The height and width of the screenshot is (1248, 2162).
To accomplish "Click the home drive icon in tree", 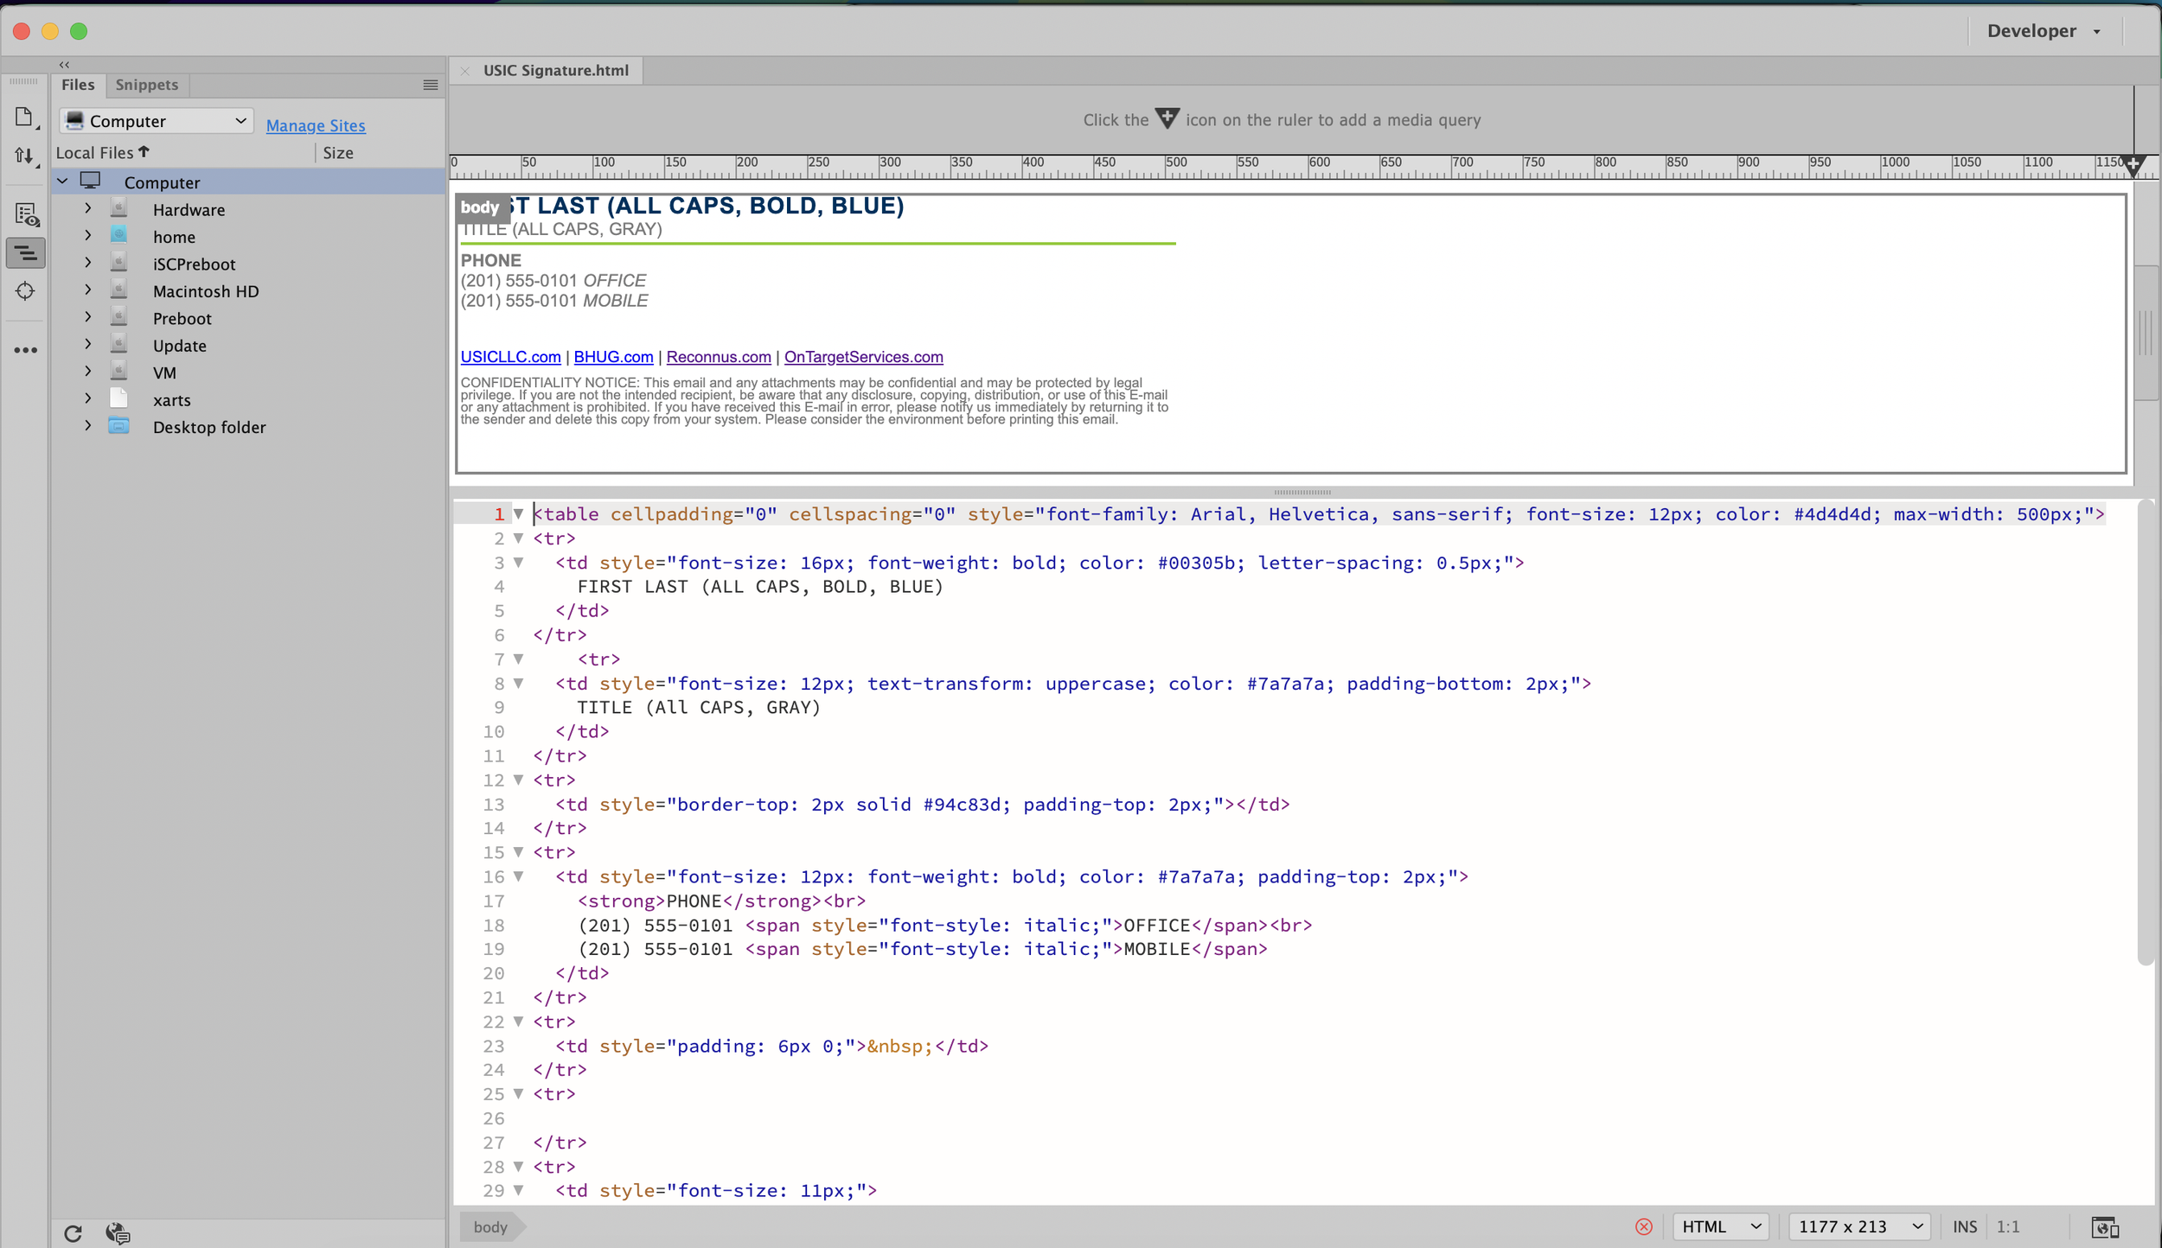I will coord(118,235).
